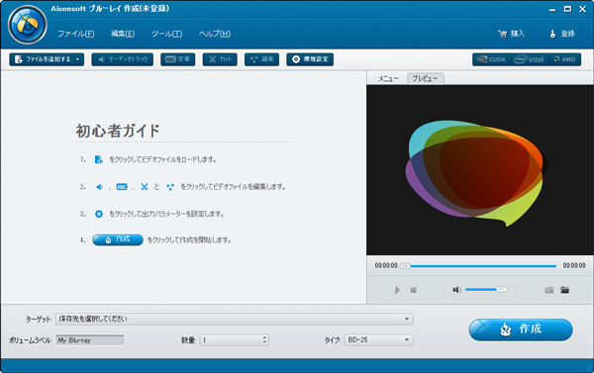Click the 初心者ガイド heading text

point(118,131)
